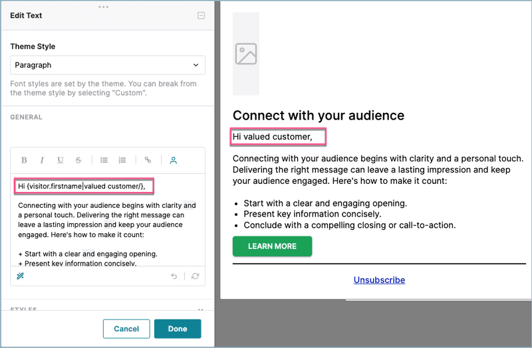Expand the Styles section
532x348 pixels.
click(x=200, y=309)
